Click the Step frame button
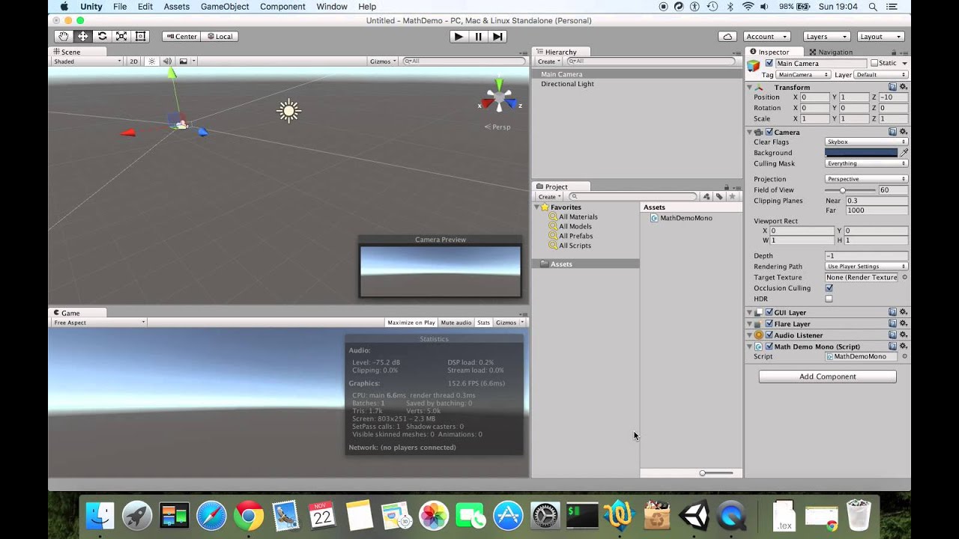 497,36
